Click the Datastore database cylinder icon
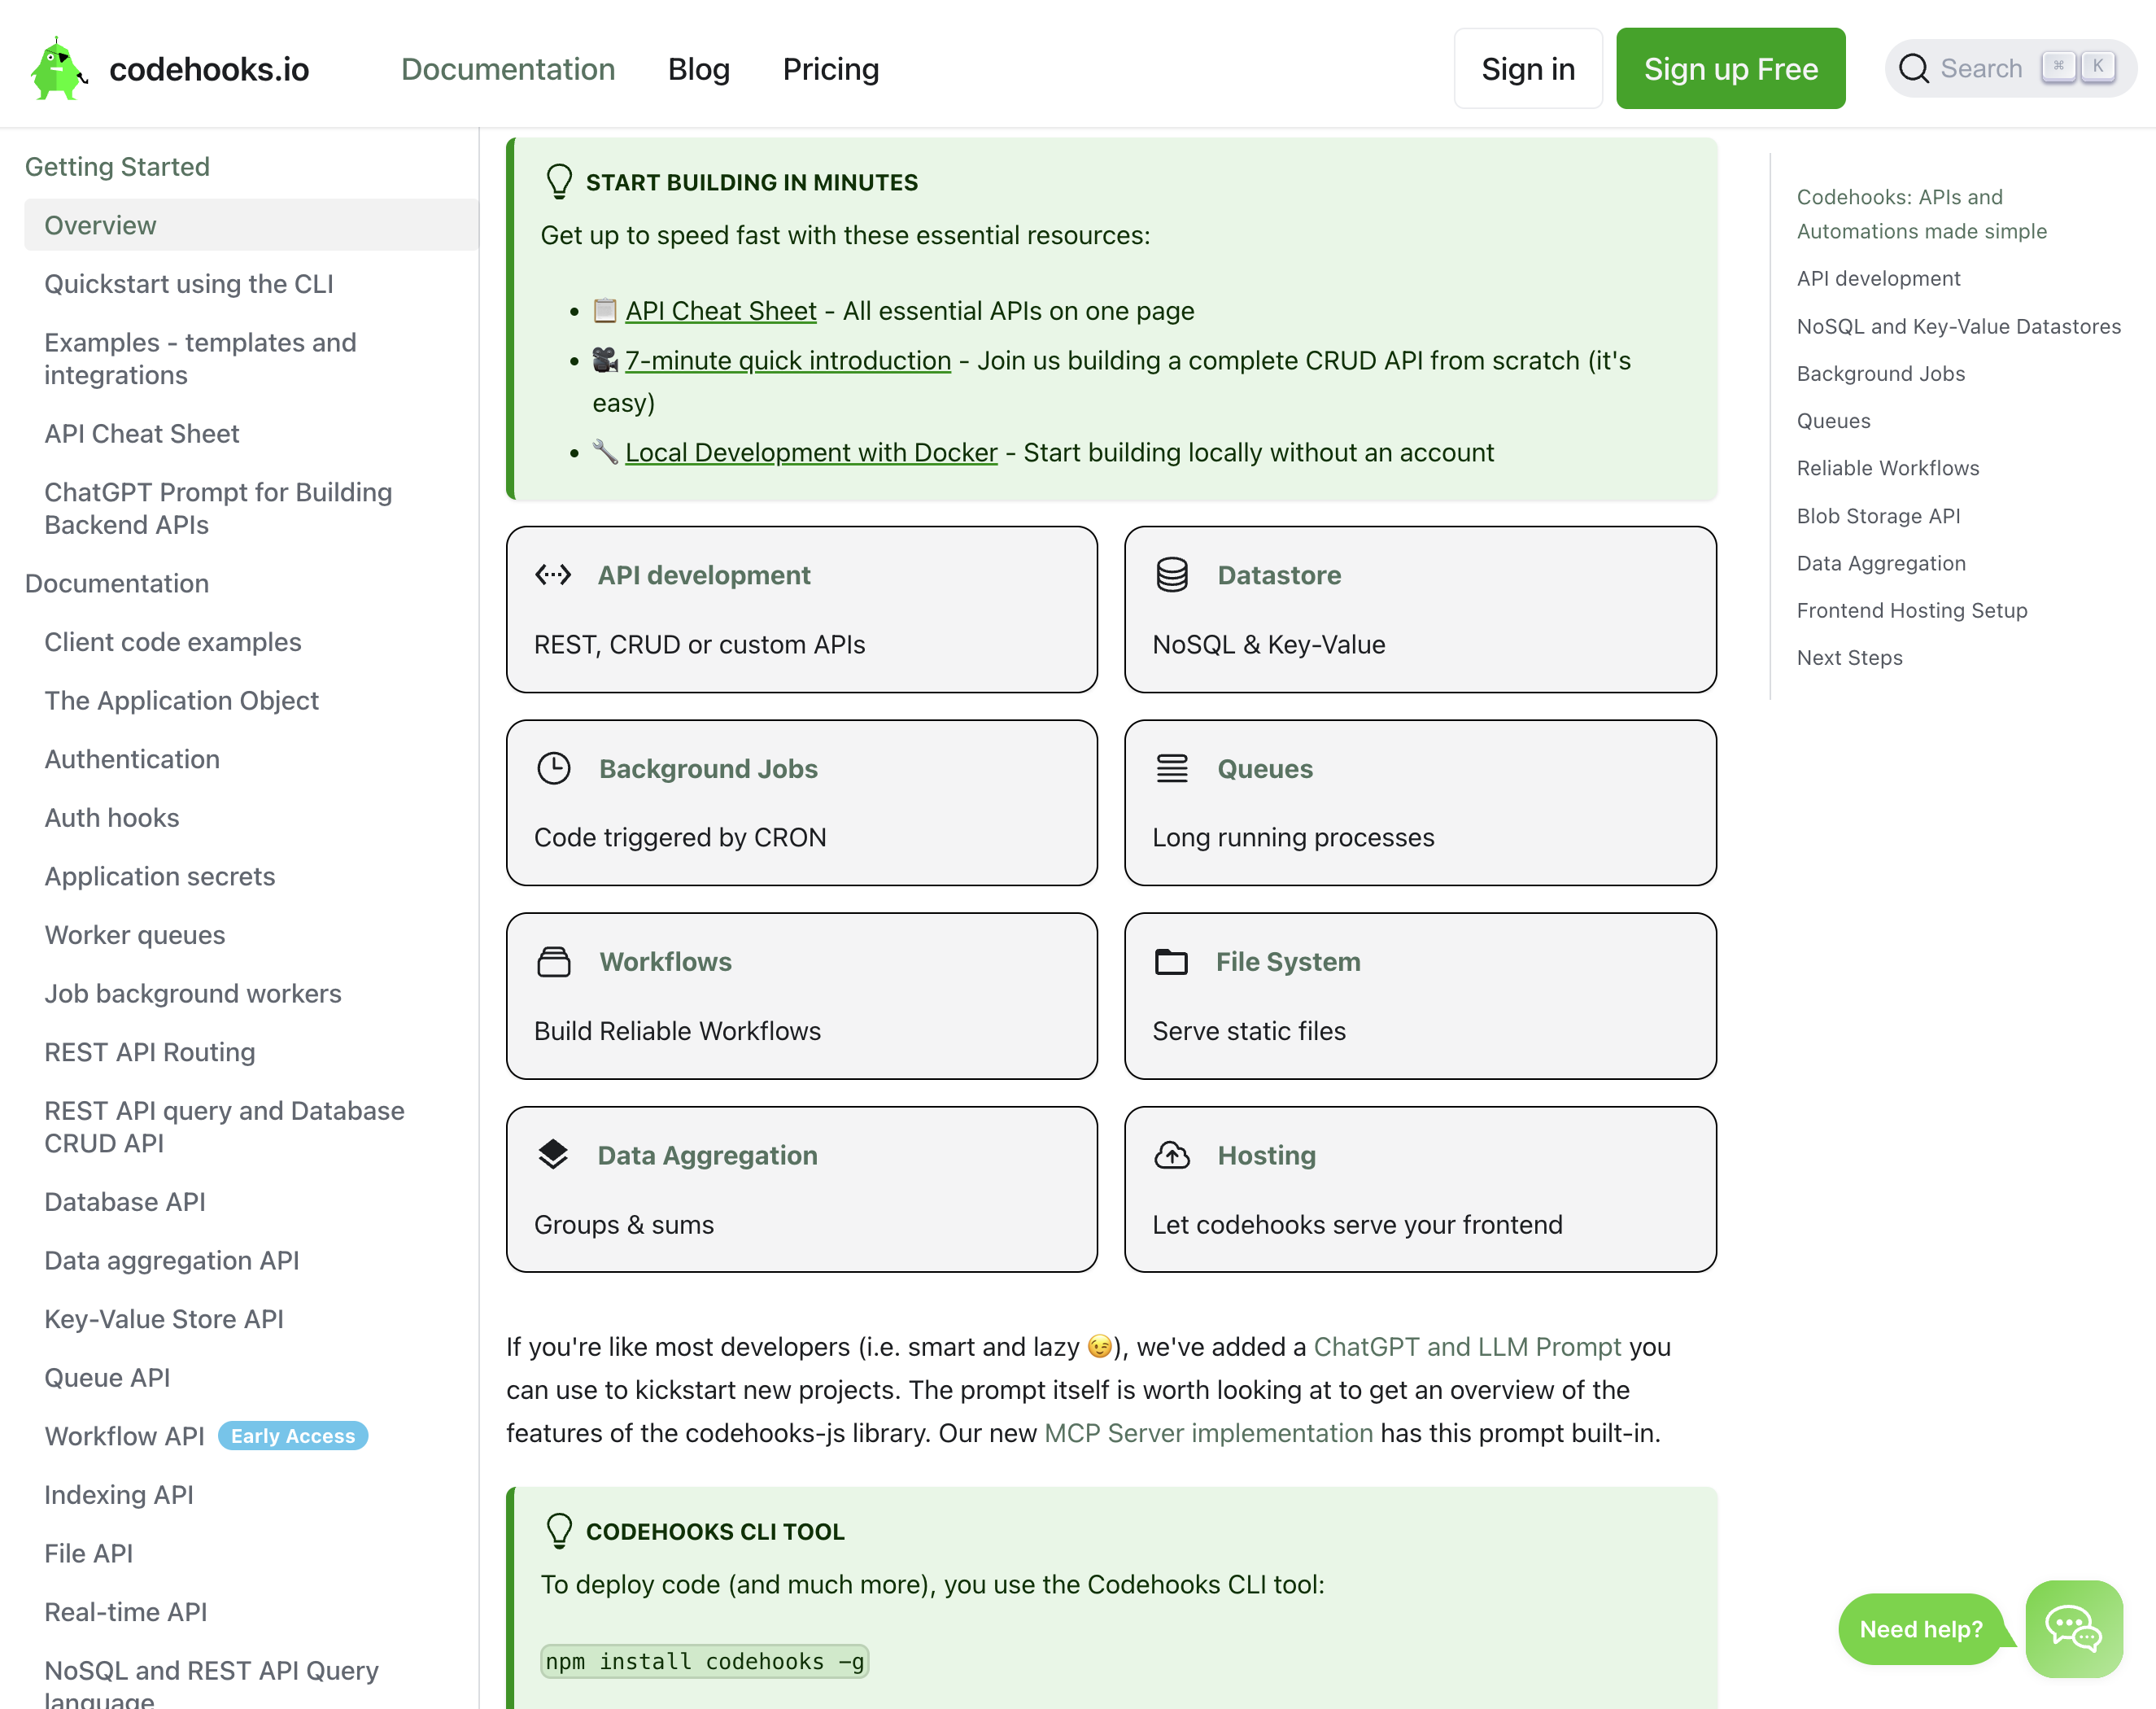The width and height of the screenshot is (2156, 1709). point(1172,575)
